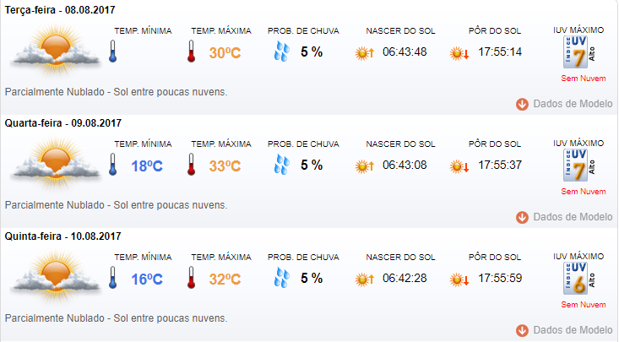Click the 30ºC maximum temperature for Terça-feira
This screenshot has height=342, width=619.
tap(225, 53)
